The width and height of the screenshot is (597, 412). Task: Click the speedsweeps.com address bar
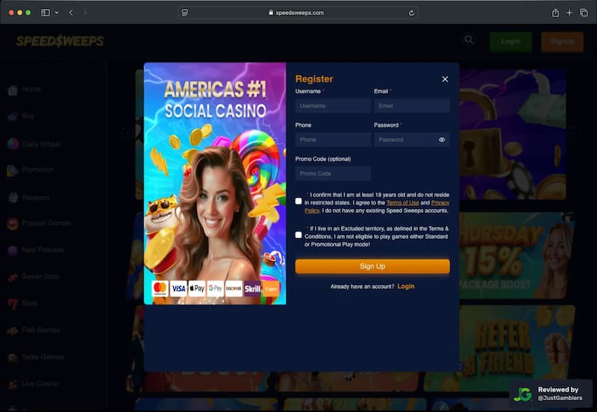pyautogui.click(x=298, y=13)
